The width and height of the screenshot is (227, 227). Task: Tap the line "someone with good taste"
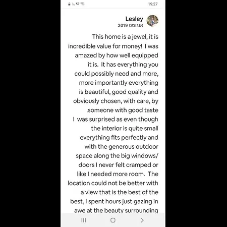[123, 110]
